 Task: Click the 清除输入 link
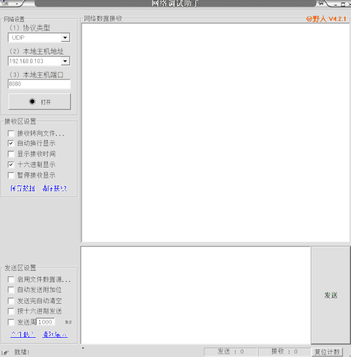tap(55, 334)
